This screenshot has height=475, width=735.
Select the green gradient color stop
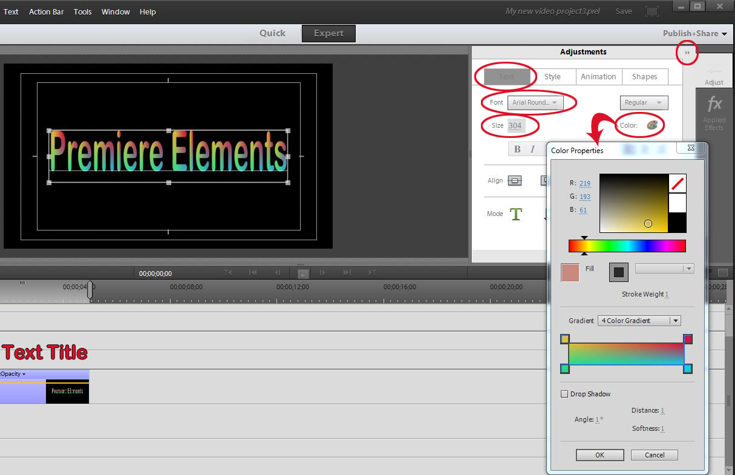coord(565,369)
